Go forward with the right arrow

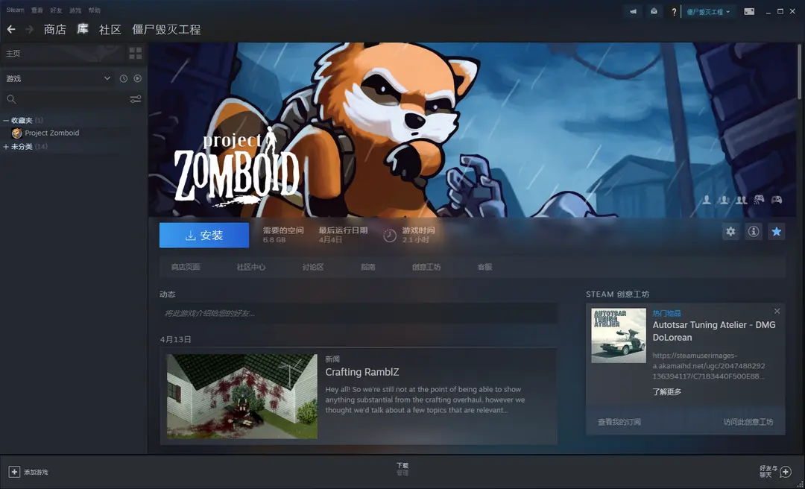click(30, 29)
